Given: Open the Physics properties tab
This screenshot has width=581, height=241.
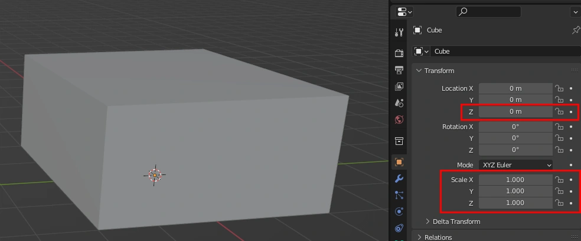Looking at the screenshot, I should click(399, 212).
